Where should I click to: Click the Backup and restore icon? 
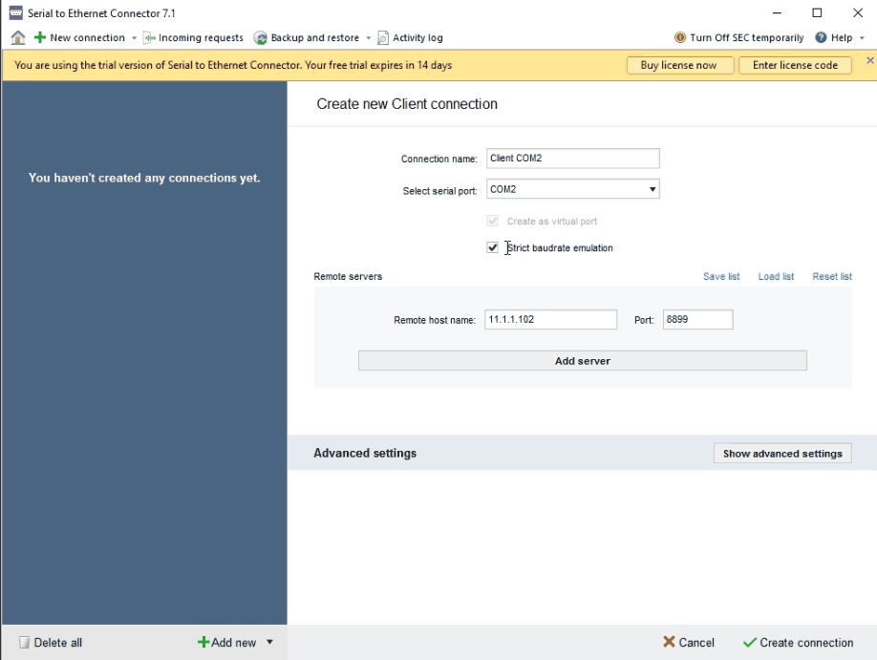[x=260, y=37]
